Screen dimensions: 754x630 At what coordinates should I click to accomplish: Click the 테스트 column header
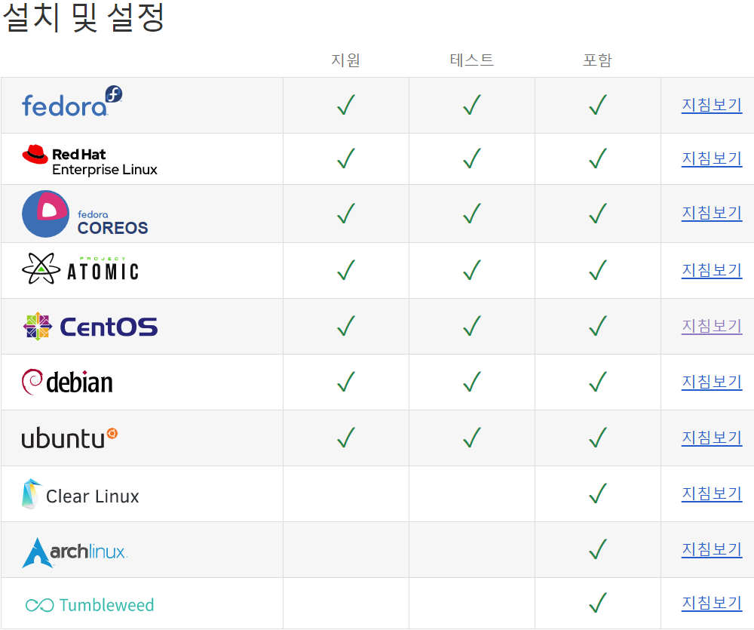(x=472, y=60)
